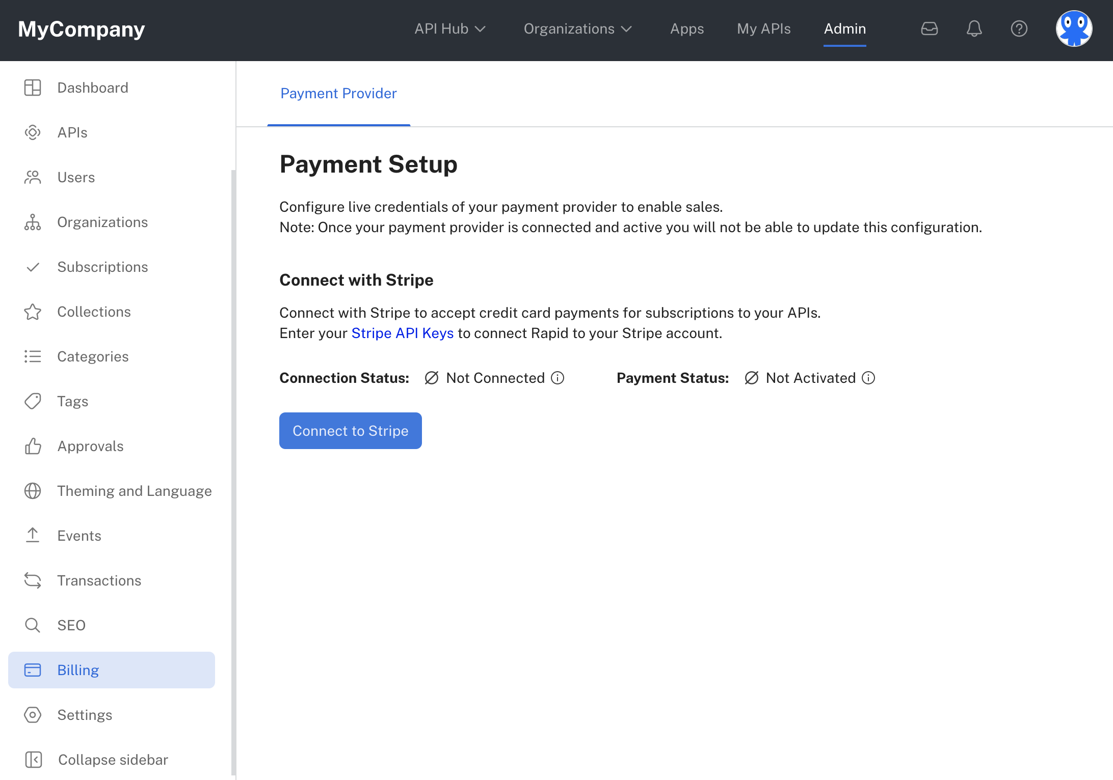Expand the Organizations header dropdown
The width and height of the screenshot is (1113, 780).
point(577,29)
